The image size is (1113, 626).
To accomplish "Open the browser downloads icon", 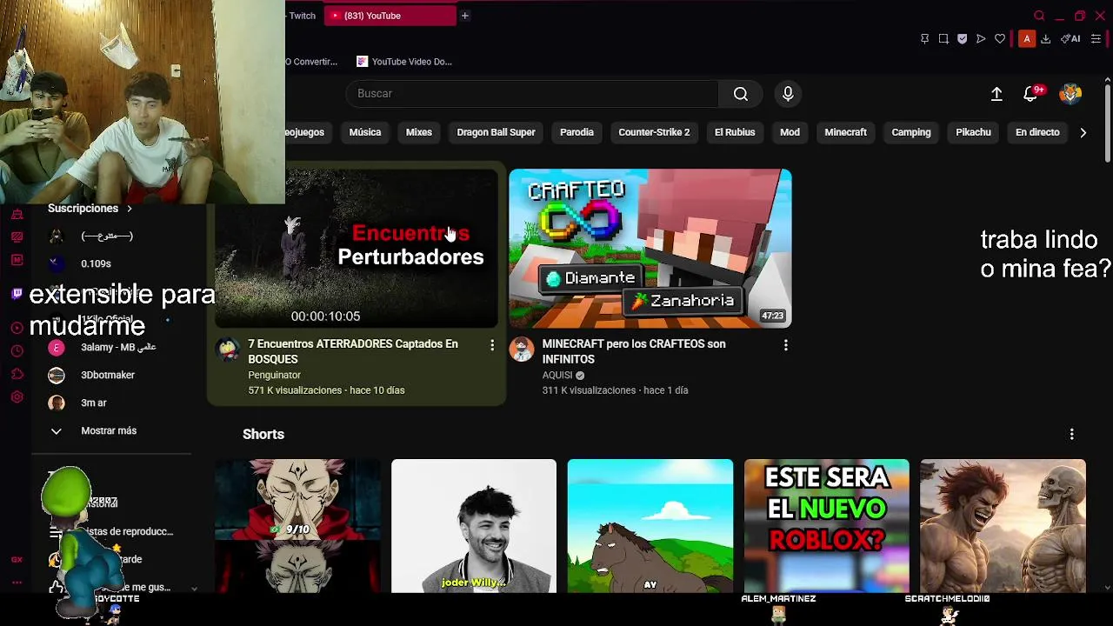I will [x=1046, y=39].
